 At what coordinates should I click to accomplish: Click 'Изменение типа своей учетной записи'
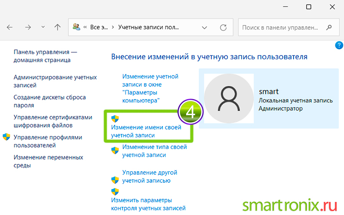point(154,151)
